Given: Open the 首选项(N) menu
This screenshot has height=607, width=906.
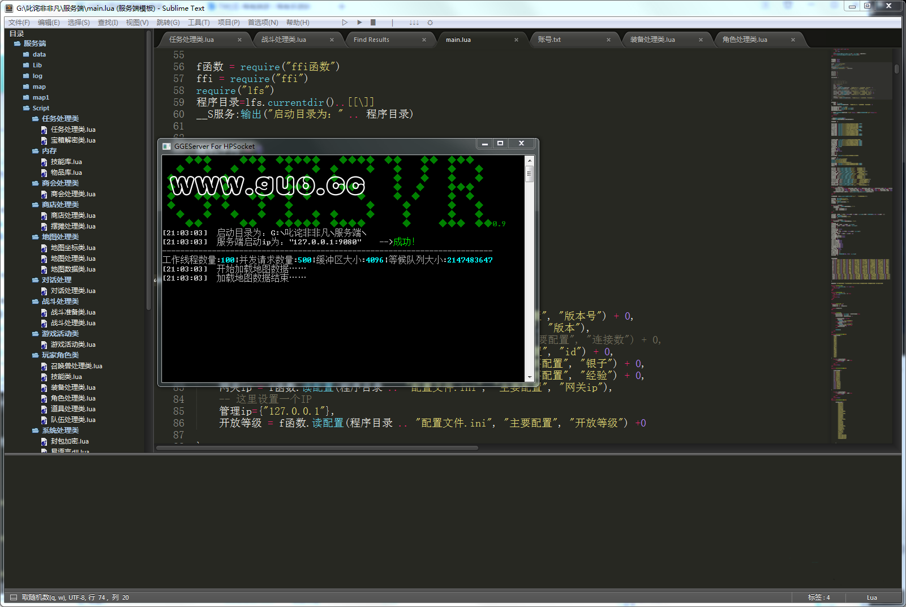Looking at the screenshot, I should pyautogui.click(x=263, y=23).
